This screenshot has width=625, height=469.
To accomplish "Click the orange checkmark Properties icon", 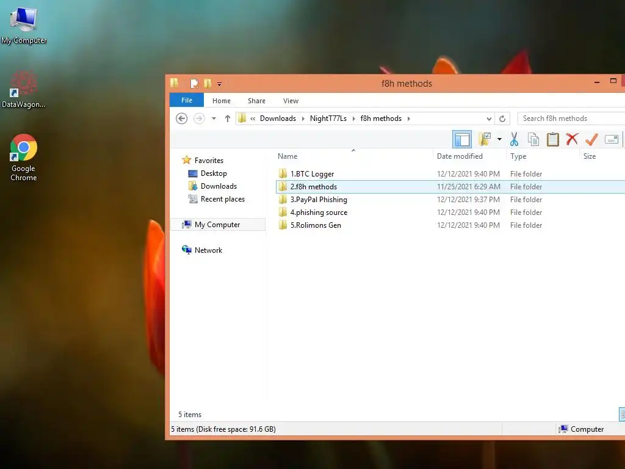I will (x=591, y=139).
